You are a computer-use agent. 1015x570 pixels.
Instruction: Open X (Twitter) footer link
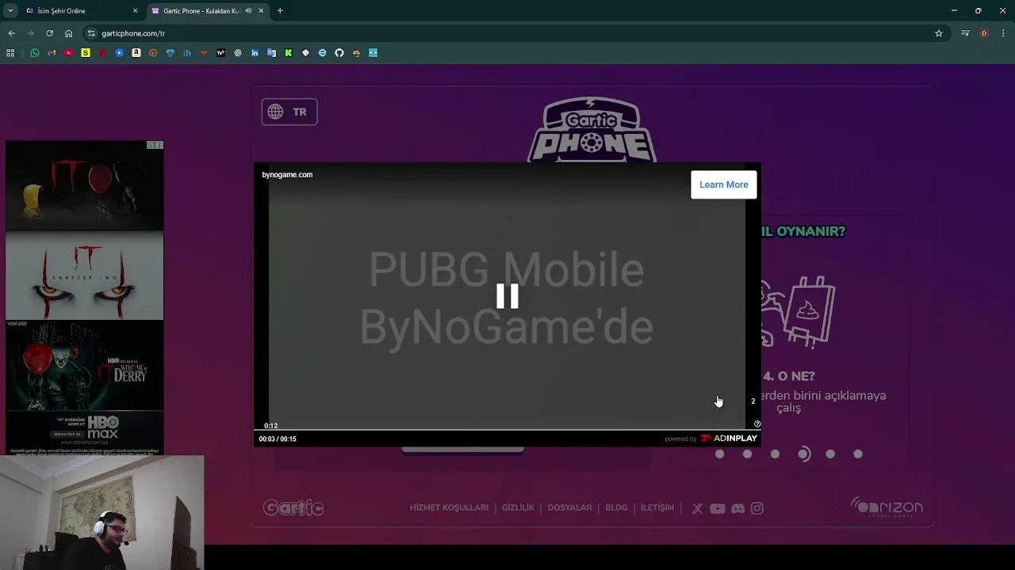pos(697,508)
